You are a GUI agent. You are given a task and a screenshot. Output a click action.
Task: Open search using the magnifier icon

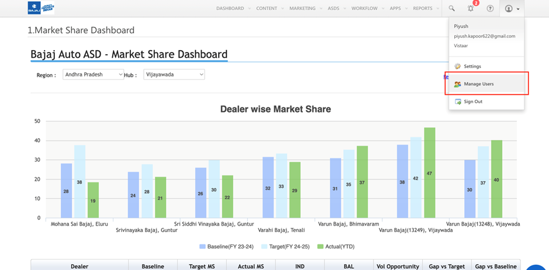[451, 9]
